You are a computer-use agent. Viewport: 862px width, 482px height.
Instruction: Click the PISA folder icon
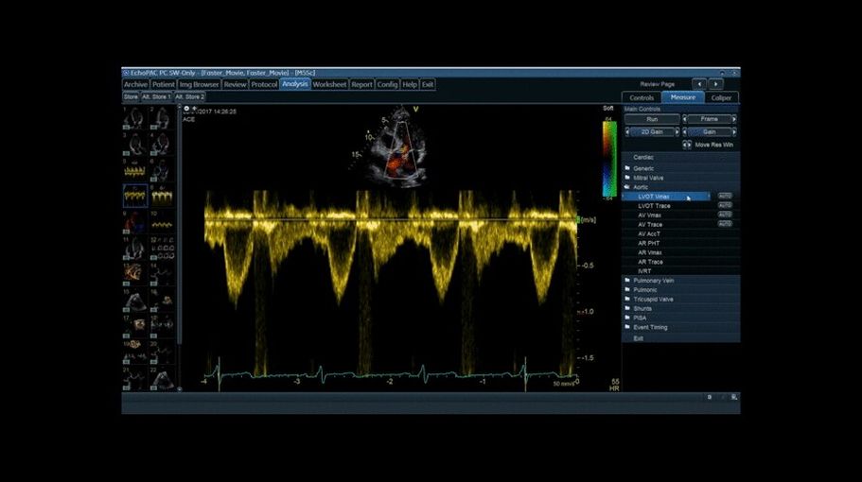coord(627,318)
